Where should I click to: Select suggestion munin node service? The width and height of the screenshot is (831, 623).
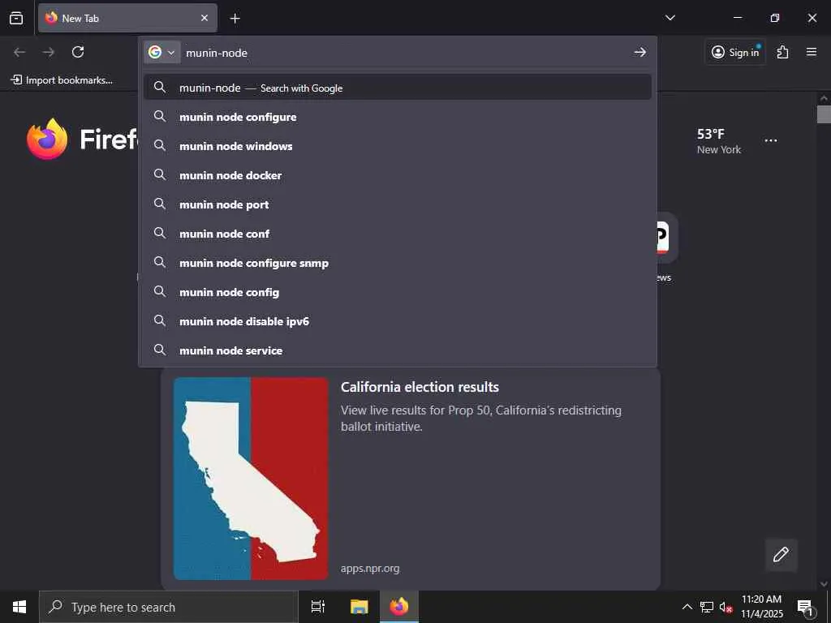398,350
